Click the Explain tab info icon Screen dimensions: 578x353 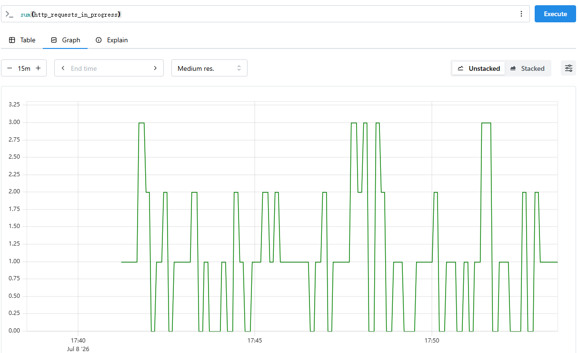point(99,40)
